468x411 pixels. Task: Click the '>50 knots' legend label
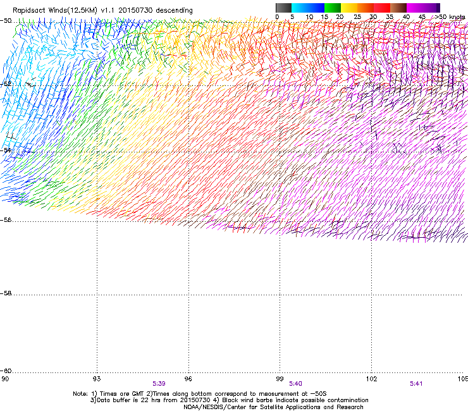coord(450,17)
